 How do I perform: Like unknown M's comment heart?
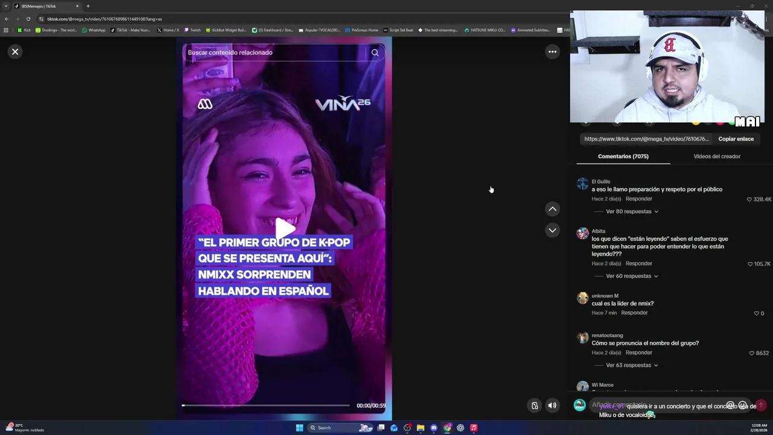(x=756, y=314)
